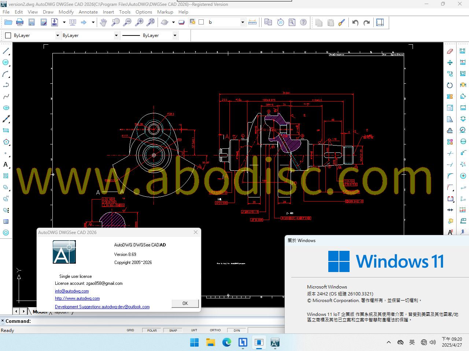Select the Spline curve tool
This screenshot has width=469, height=351.
pos(6,97)
